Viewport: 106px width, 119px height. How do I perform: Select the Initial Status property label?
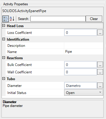(17, 93)
